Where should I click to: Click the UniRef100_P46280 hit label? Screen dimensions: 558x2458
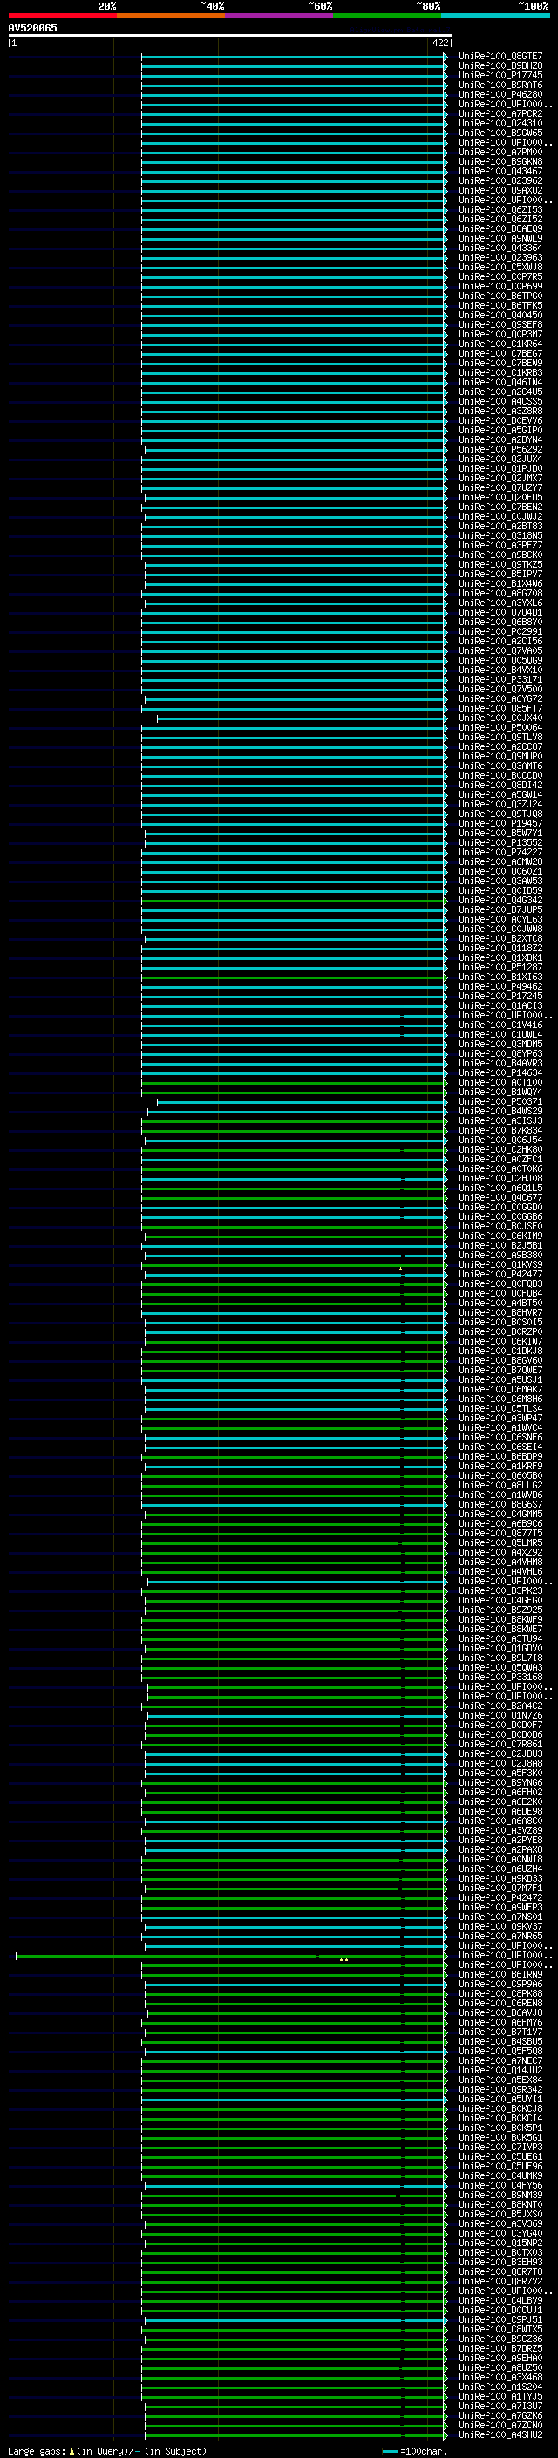click(x=500, y=94)
